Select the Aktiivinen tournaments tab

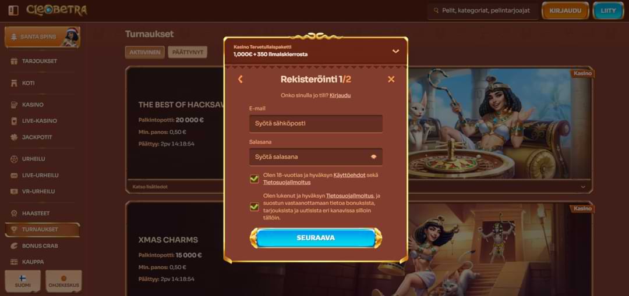tap(145, 52)
